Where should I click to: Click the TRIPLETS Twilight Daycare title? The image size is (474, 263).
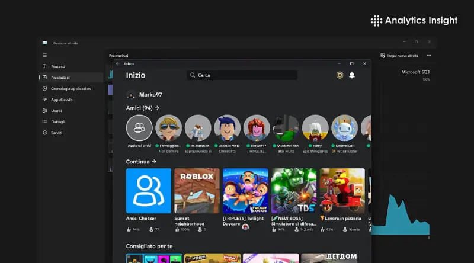tap(244, 221)
